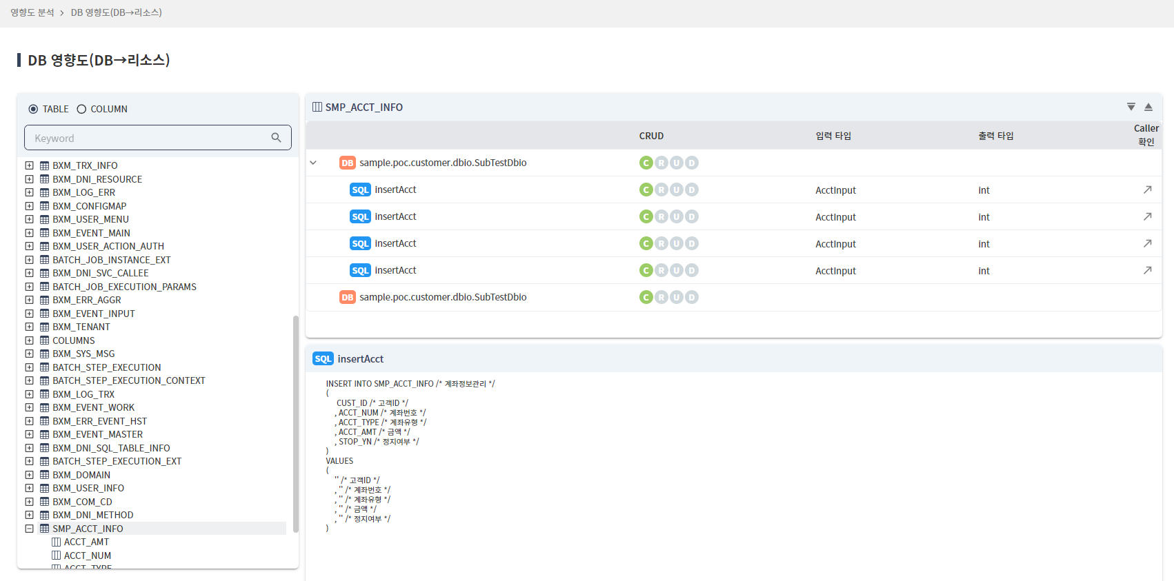Image resolution: width=1174 pixels, height=581 pixels.
Task: Expand all rows with down-triangle icon
Action: coord(1131,107)
